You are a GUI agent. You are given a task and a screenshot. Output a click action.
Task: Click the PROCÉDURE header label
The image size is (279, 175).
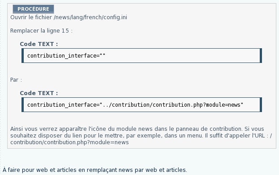pos(33,9)
